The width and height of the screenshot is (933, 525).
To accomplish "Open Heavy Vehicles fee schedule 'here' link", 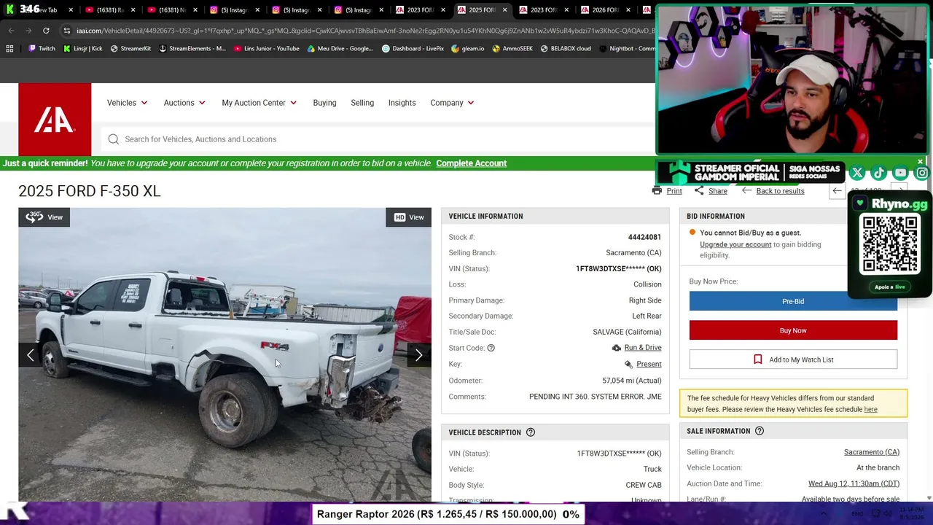I will [x=870, y=410].
